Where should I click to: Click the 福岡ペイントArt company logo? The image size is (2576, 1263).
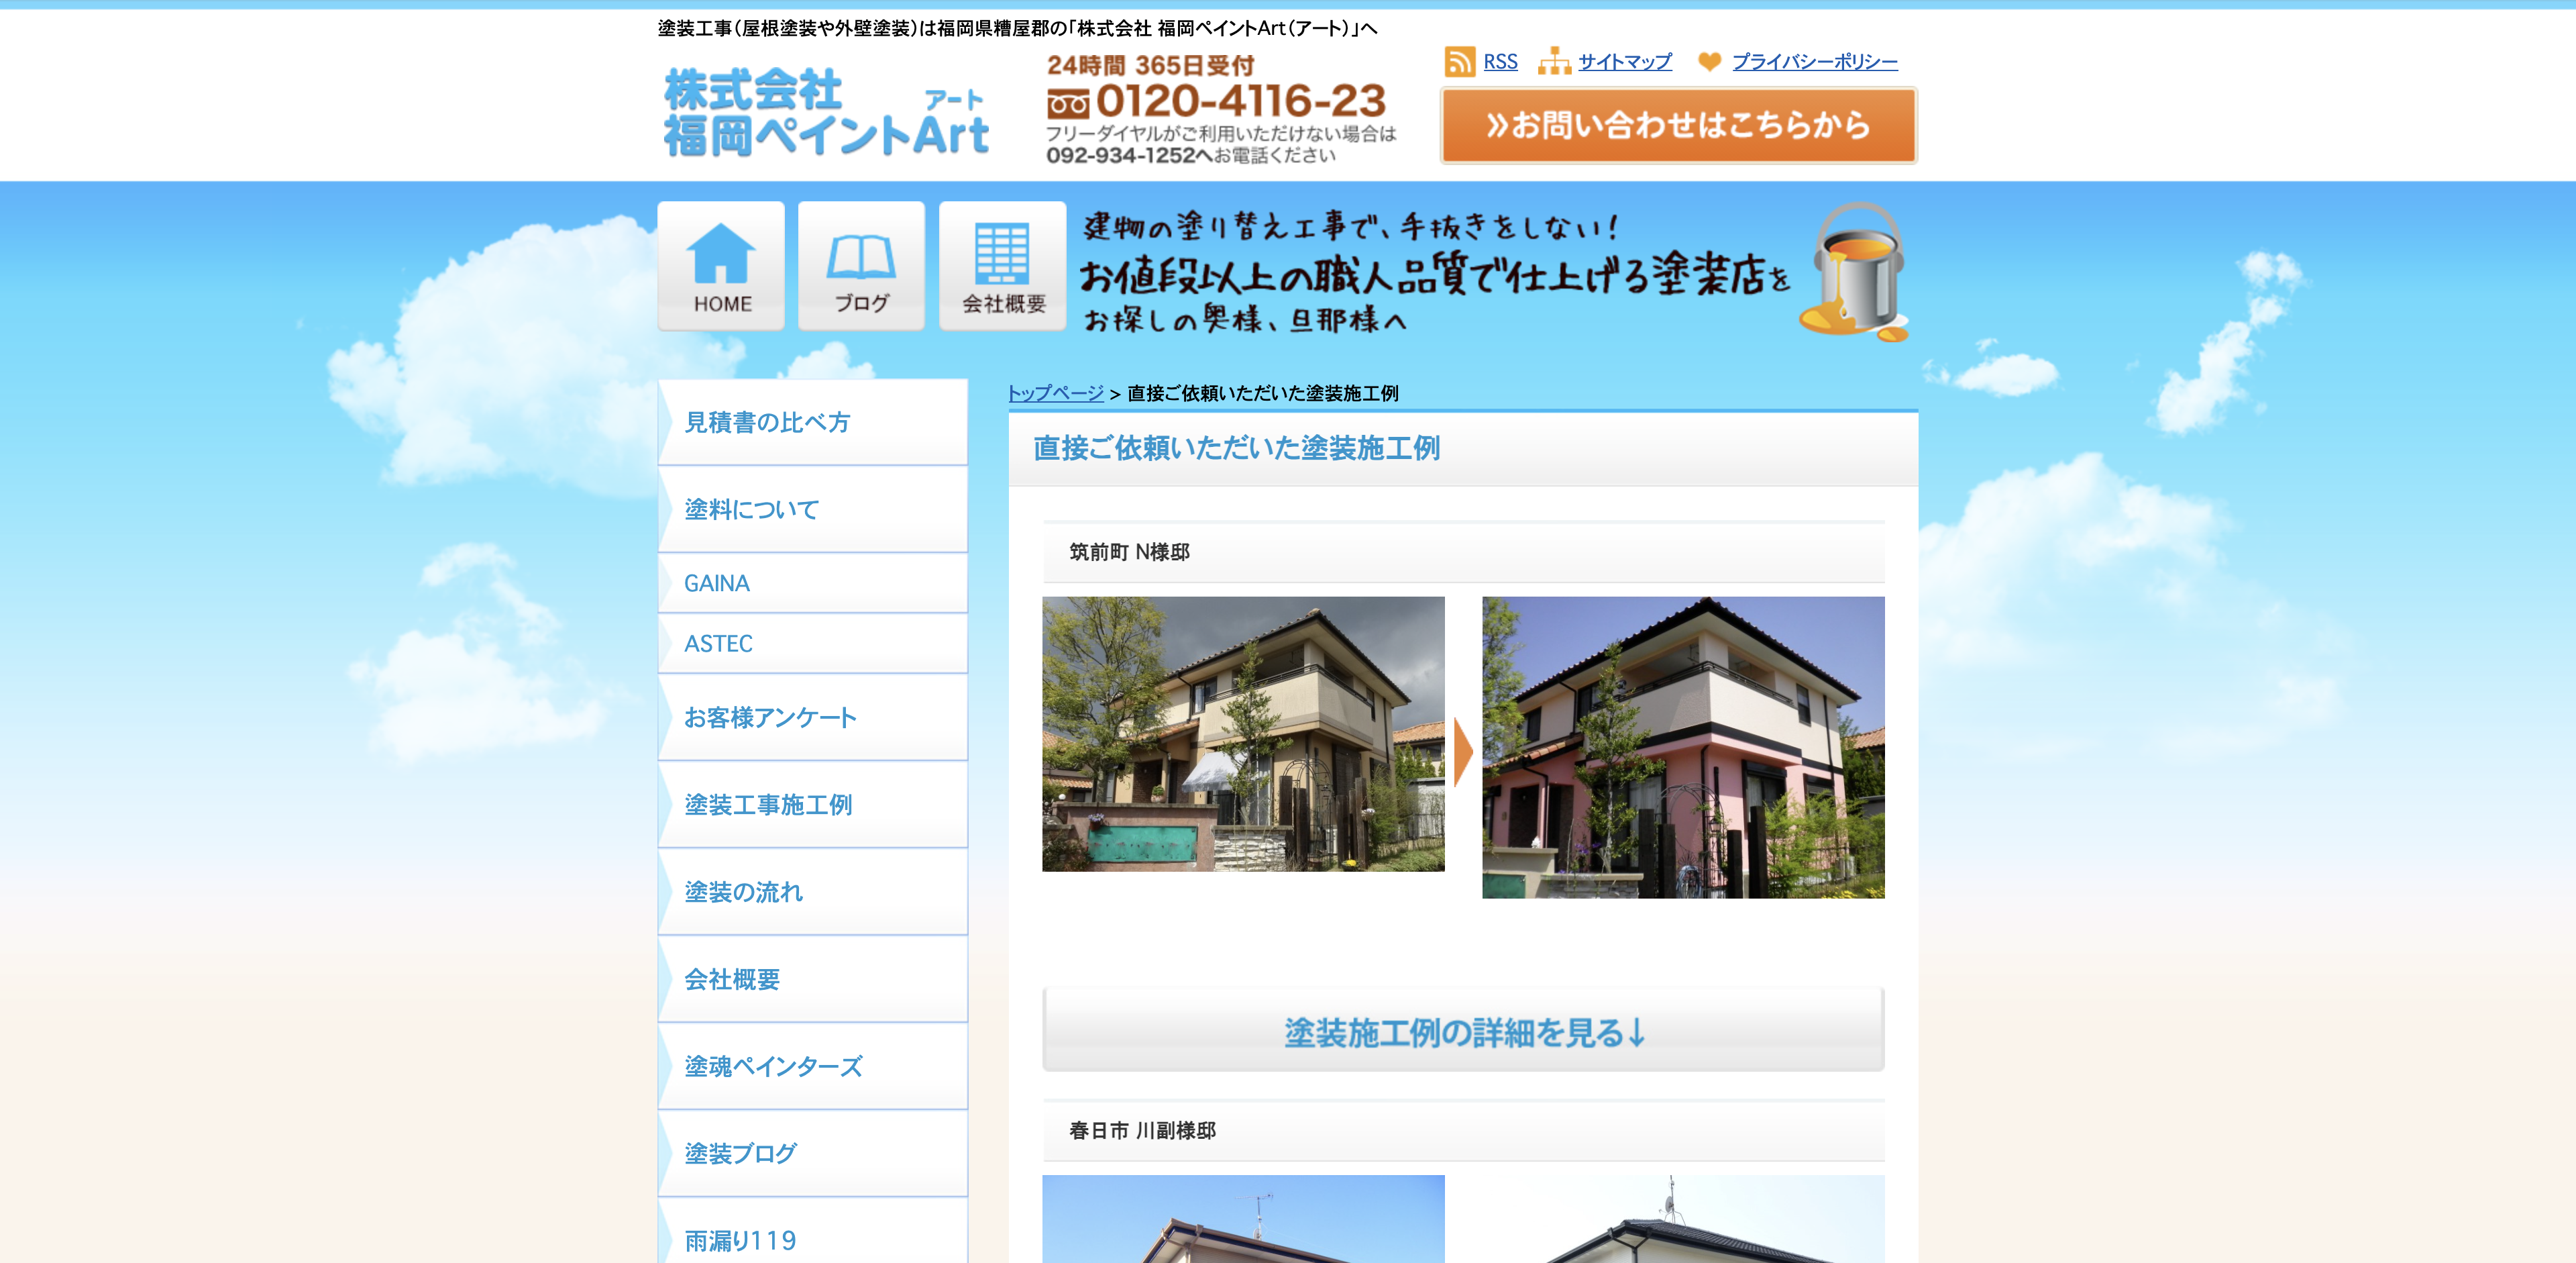click(826, 113)
